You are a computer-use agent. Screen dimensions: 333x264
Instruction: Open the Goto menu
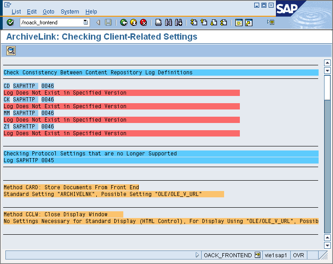(49, 12)
